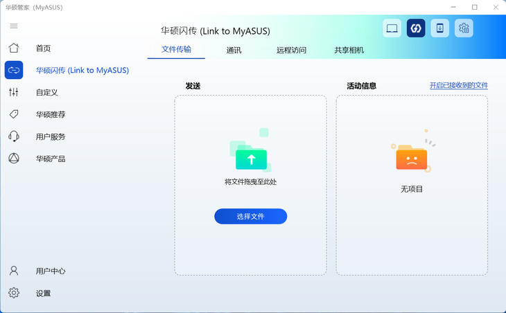Open 用户服务 in the sidebar
This screenshot has width=506, height=313.
51,136
